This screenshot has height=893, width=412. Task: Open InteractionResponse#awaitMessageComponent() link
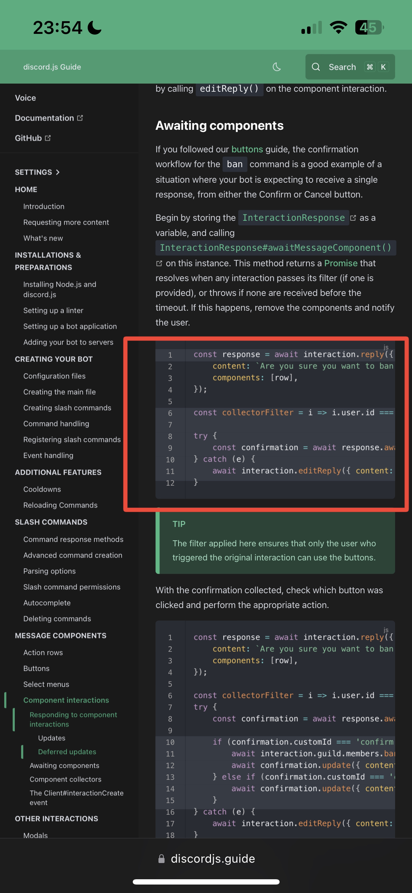click(276, 248)
